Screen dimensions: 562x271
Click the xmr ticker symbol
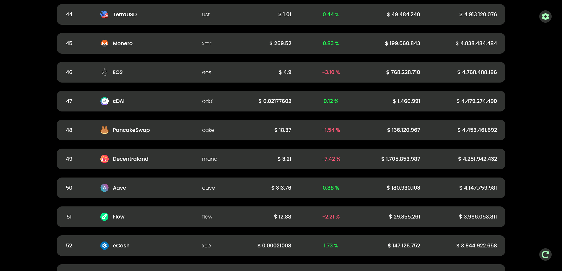click(x=207, y=43)
